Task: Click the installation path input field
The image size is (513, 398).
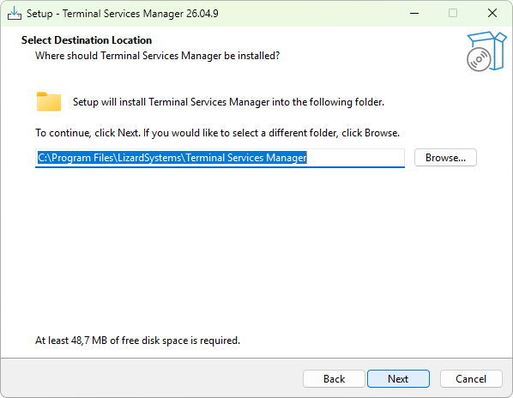Action: pyautogui.click(x=220, y=158)
